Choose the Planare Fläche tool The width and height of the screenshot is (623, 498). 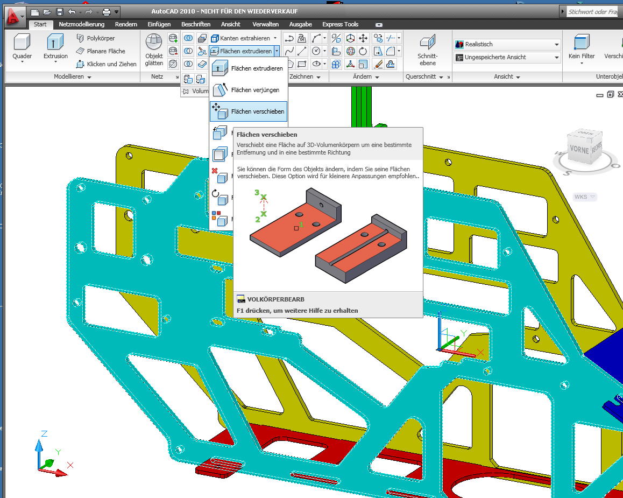click(101, 51)
